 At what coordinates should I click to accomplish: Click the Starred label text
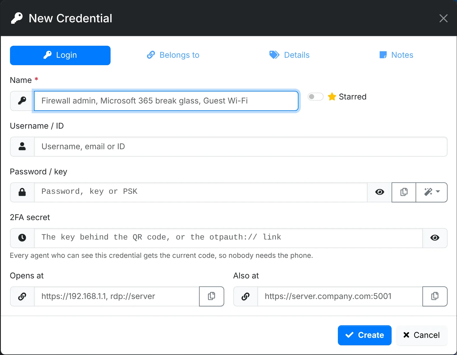(x=352, y=97)
